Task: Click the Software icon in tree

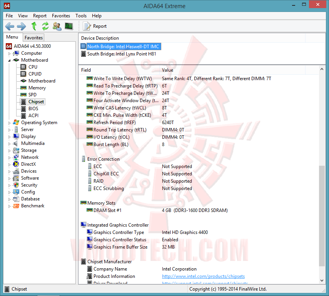Action: coord(16,178)
